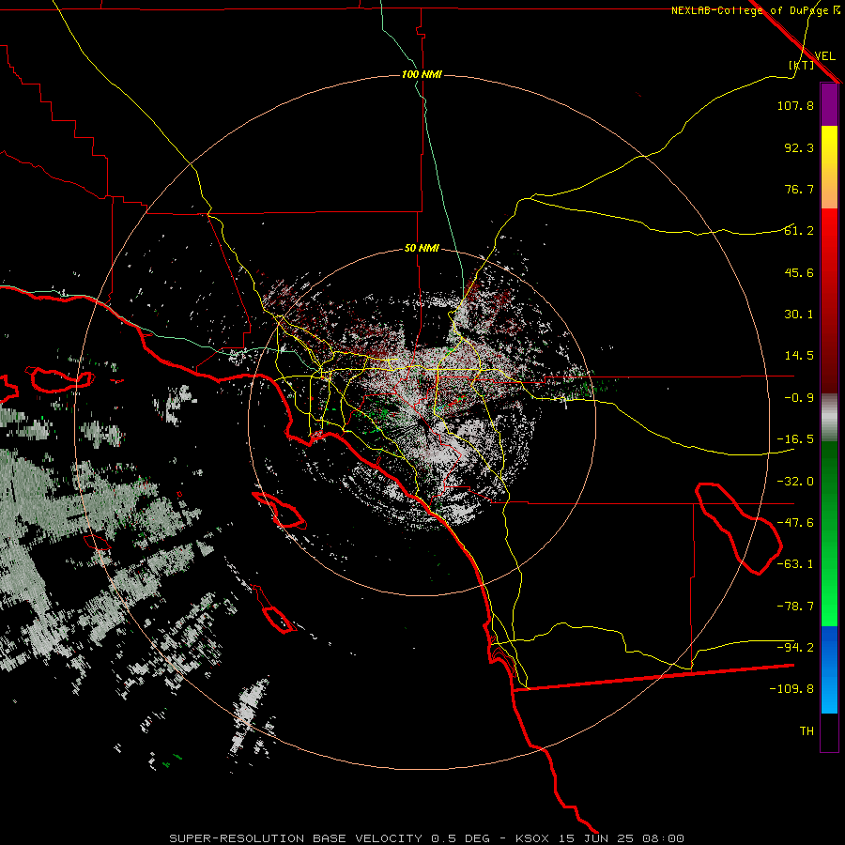Click the -47.6 velocity scale value
Screen dimensions: 845x845
[795, 523]
